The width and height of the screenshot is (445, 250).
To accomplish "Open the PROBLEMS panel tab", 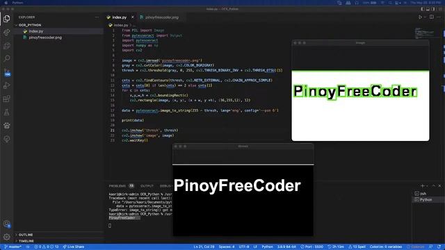I will [121, 186].
